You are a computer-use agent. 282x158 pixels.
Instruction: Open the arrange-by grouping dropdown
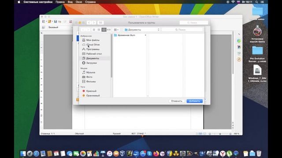tap(116, 30)
